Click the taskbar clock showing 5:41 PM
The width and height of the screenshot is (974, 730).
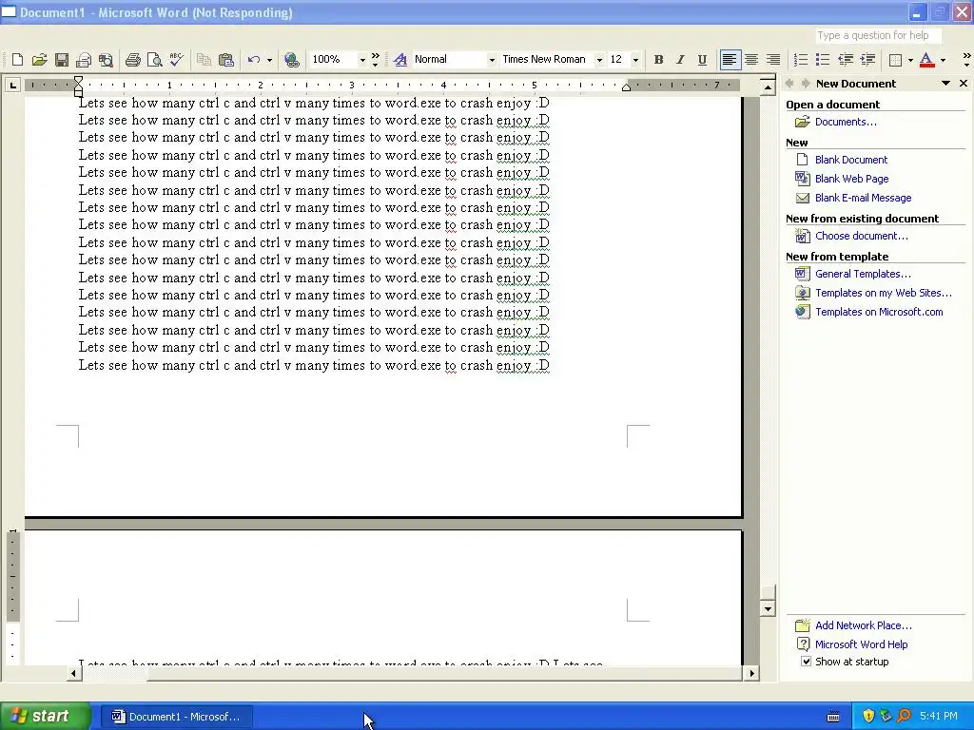pos(938,717)
